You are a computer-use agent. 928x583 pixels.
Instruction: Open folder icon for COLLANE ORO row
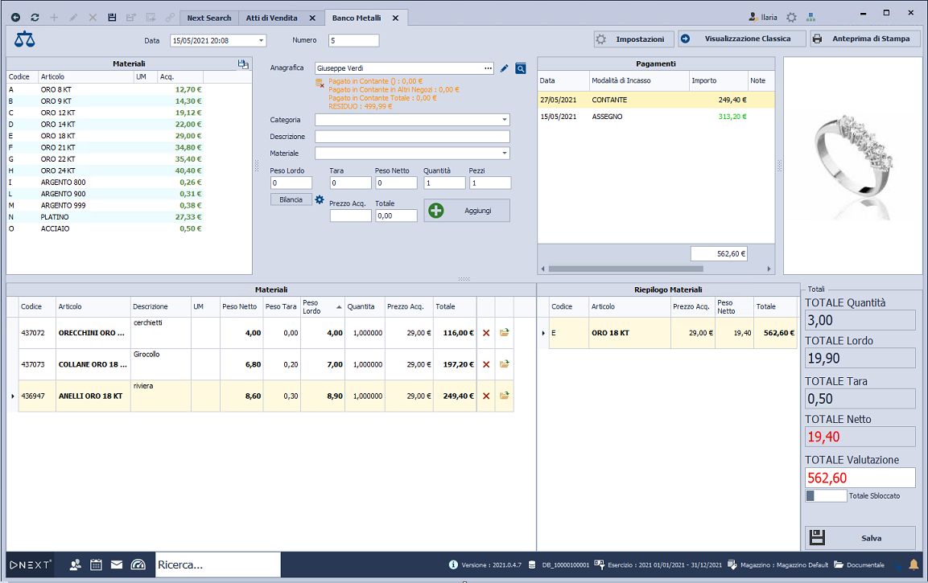point(505,364)
